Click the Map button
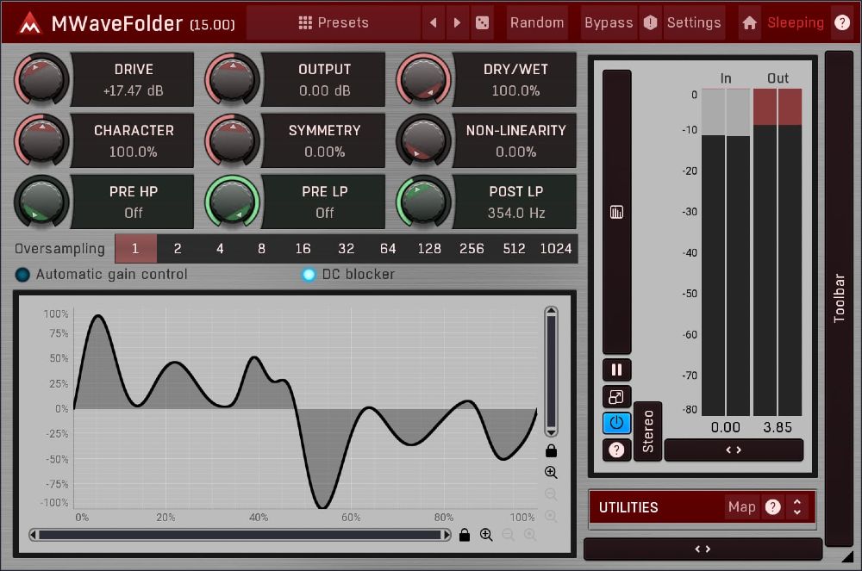Image resolution: width=862 pixels, height=571 pixels. tap(741, 506)
